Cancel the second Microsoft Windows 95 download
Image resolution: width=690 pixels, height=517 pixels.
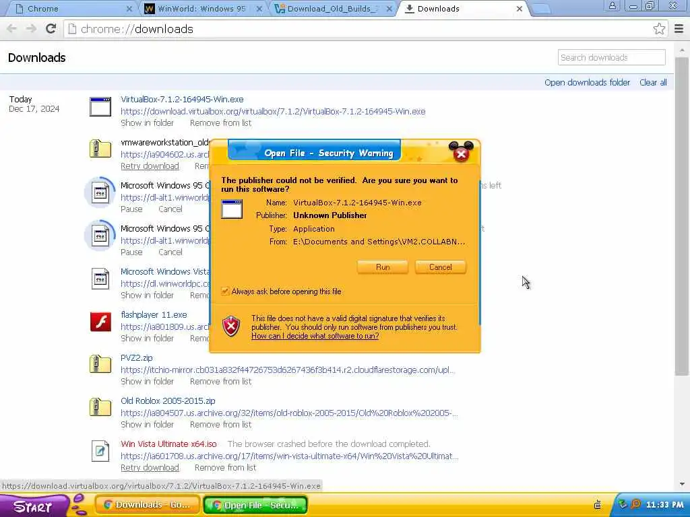(x=170, y=252)
